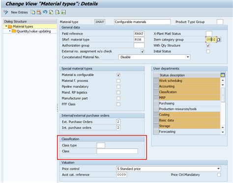Click the Class type input field
Viewport: 233px width, 183px height.
(x=101, y=145)
